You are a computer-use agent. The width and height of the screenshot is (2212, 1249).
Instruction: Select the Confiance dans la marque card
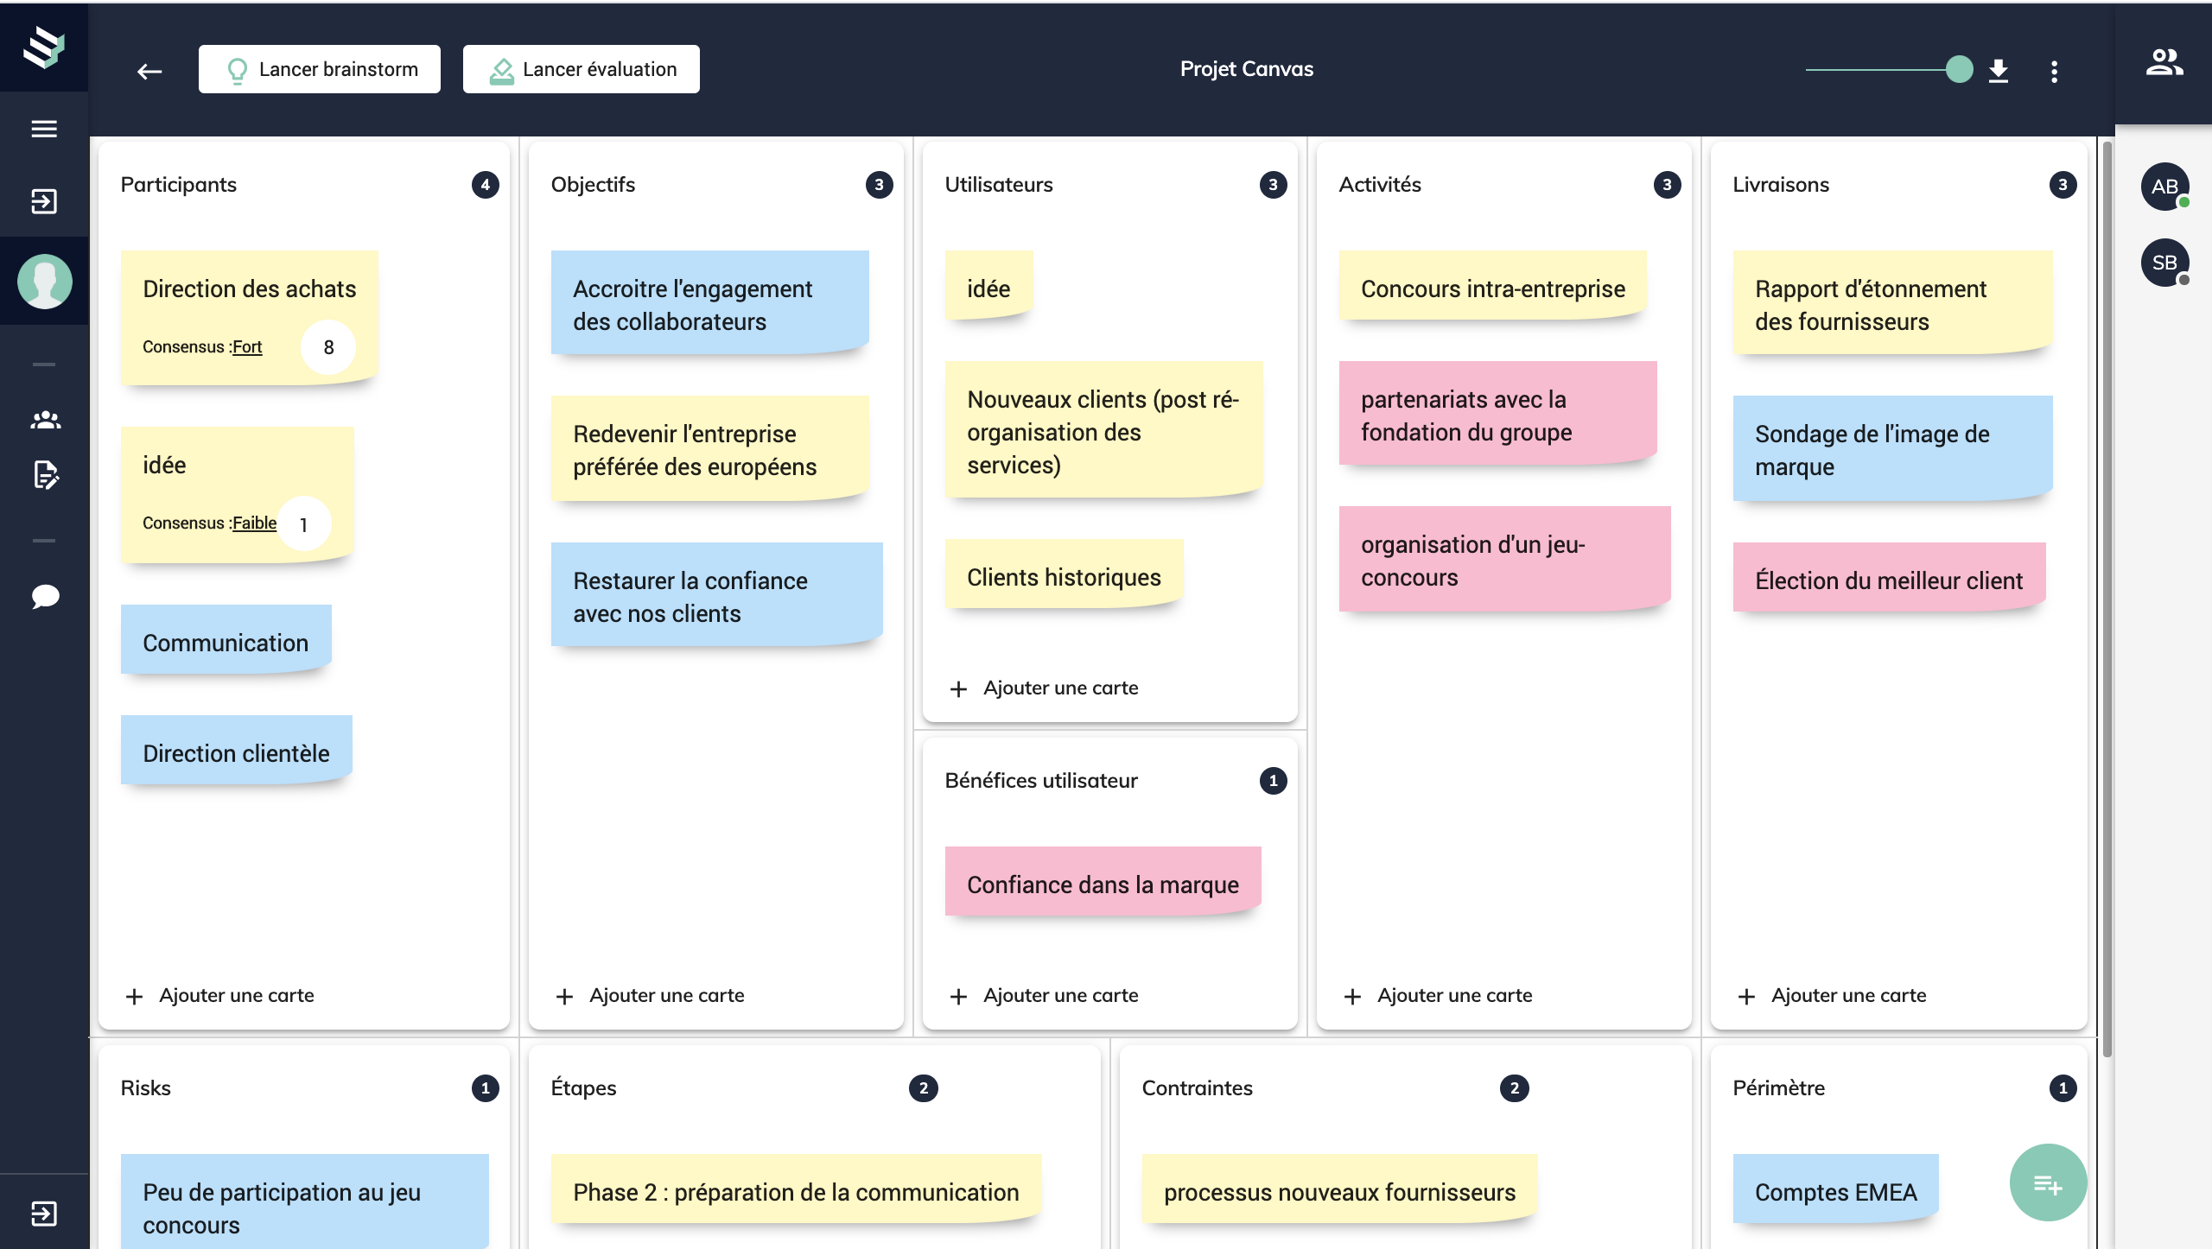1103,881
